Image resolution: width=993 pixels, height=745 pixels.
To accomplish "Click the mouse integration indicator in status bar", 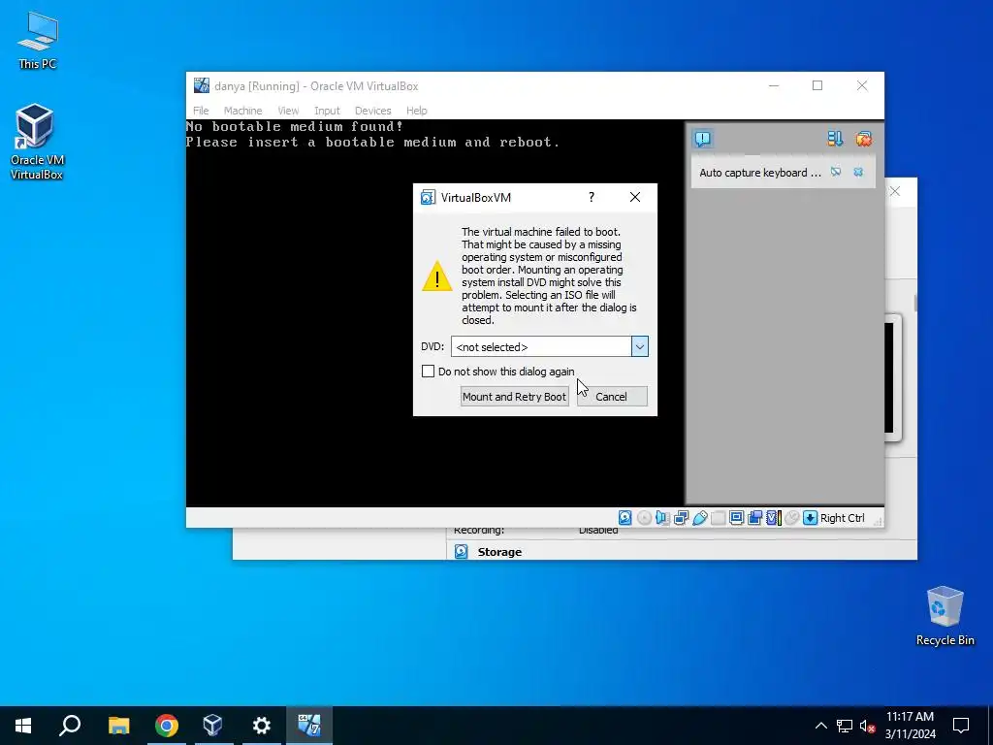I will pyautogui.click(x=791, y=518).
